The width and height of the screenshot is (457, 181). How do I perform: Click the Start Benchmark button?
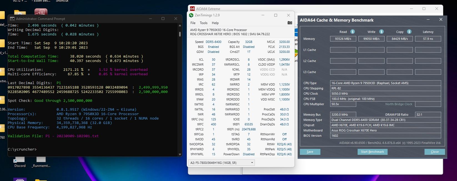click(372, 152)
